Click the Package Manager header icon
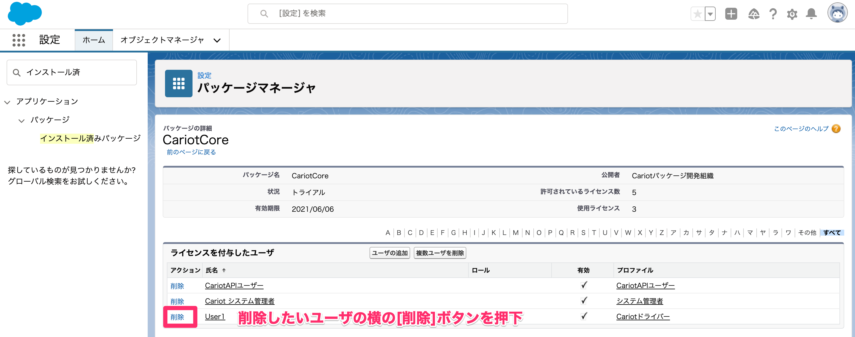This screenshot has width=855, height=337. tap(178, 84)
